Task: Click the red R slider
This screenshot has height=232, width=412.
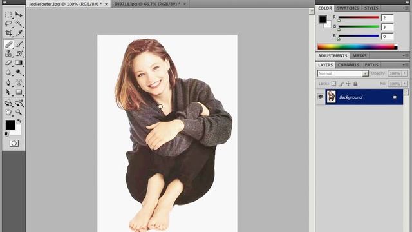Action: click(359, 18)
